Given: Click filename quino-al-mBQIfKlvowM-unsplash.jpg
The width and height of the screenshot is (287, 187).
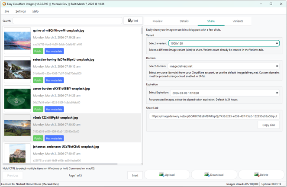Looking at the screenshot, I should click(x=58, y=31).
